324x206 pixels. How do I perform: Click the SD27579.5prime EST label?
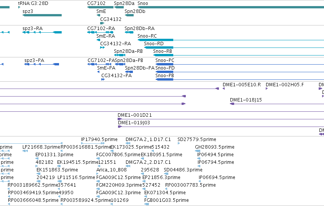click(197, 139)
